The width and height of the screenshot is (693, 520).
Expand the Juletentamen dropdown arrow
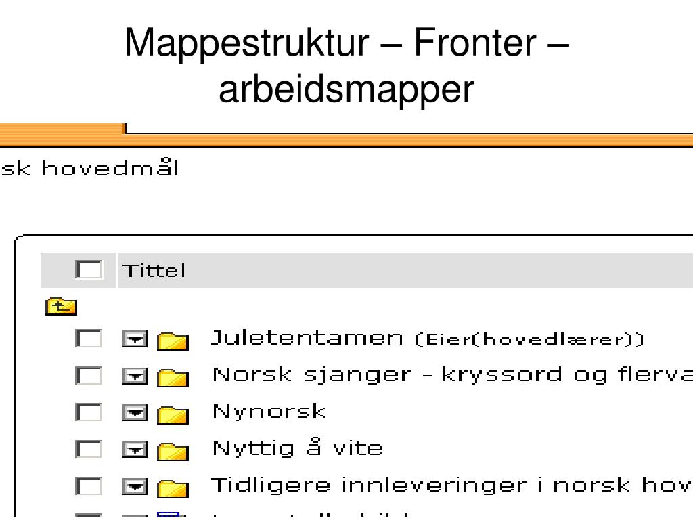(135, 339)
